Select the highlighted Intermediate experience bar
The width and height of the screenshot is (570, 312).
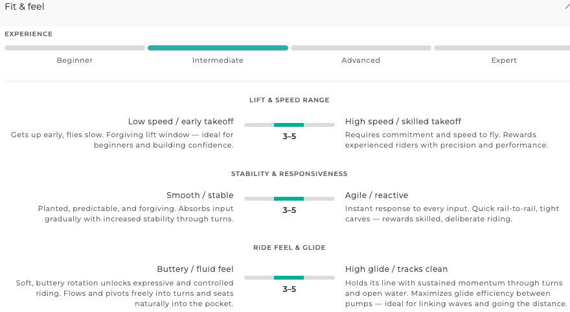(x=218, y=48)
